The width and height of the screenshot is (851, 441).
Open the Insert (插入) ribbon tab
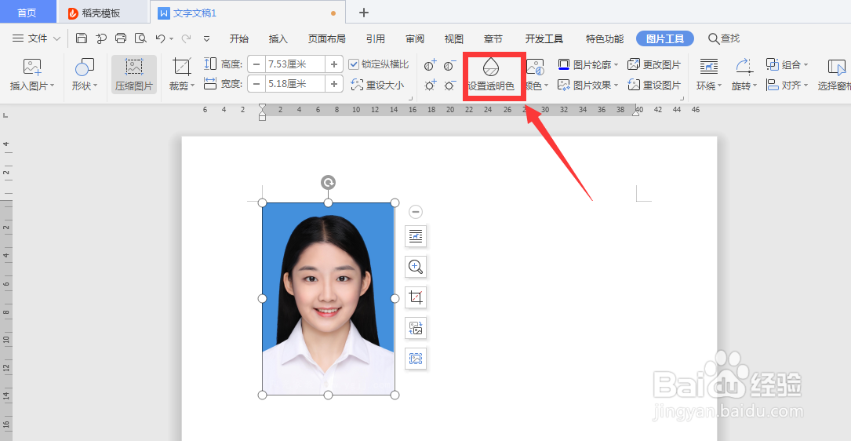tap(278, 38)
